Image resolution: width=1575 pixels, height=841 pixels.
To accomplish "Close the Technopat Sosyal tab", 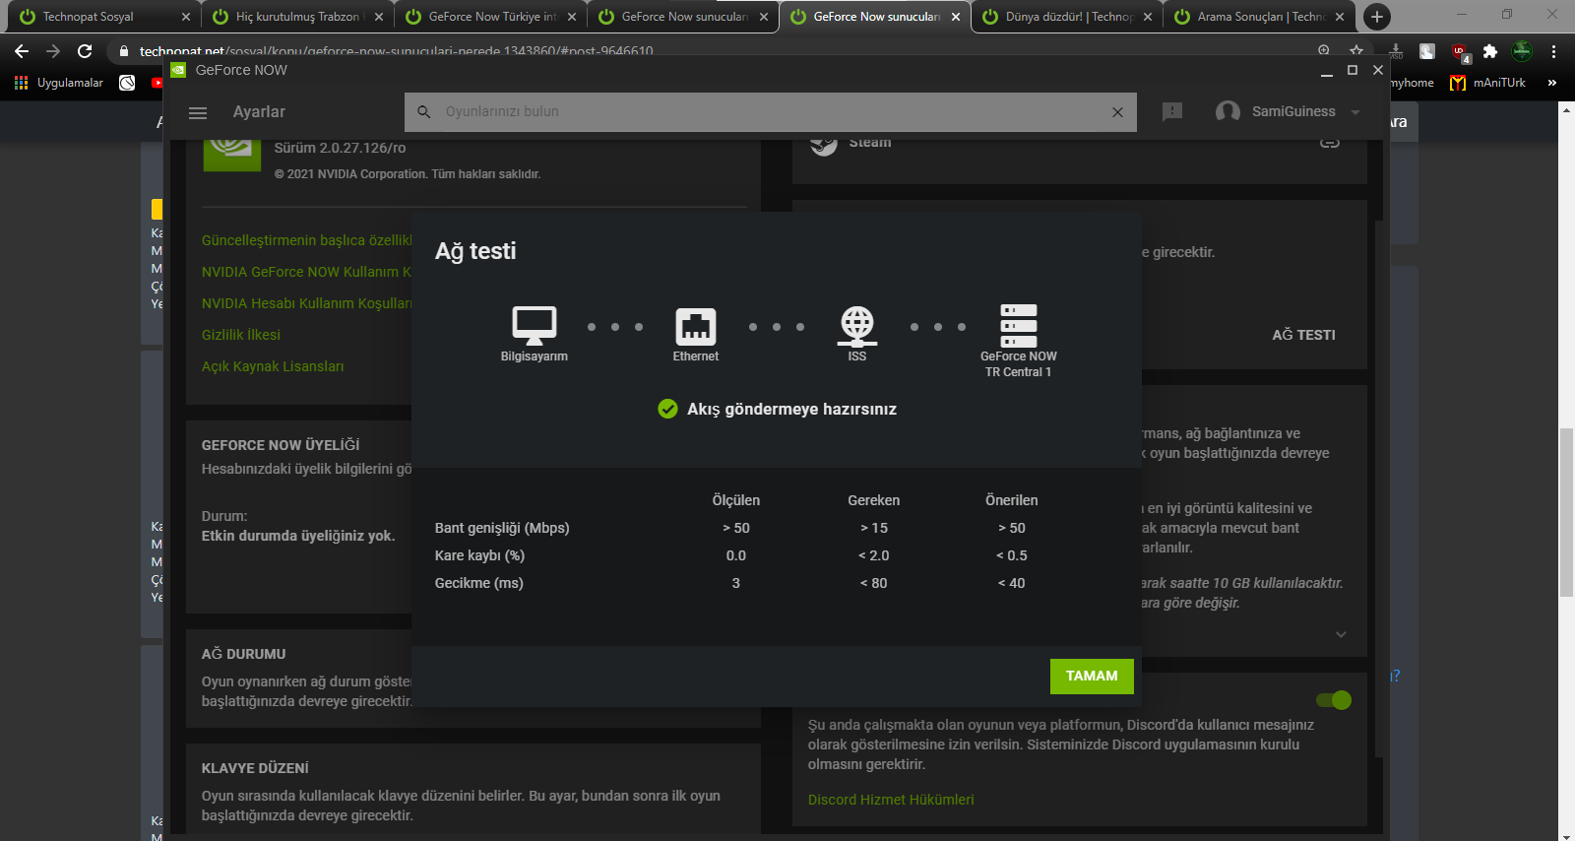I will [x=186, y=17].
